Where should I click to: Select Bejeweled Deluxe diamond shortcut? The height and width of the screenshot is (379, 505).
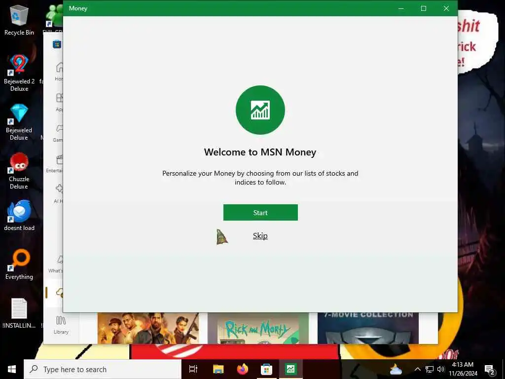19,122
